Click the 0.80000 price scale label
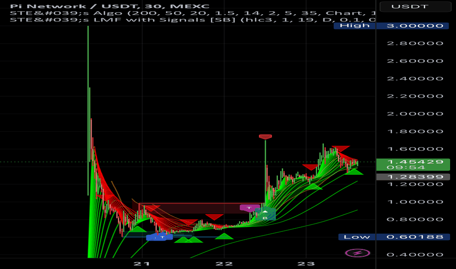The height and width of the screenshot is (269, 456). point(415,220)
